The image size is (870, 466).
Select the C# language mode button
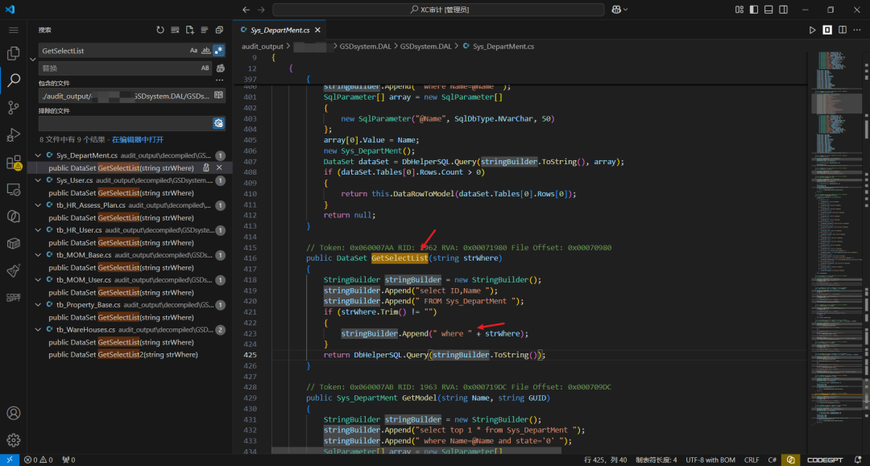tap(772, 460)
